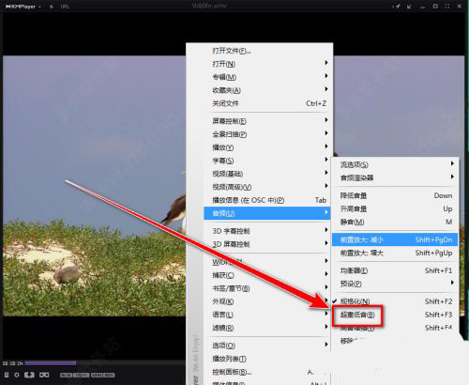
Task: Expand the 字幕(S) submenu
Action: (x=268, y=161)
